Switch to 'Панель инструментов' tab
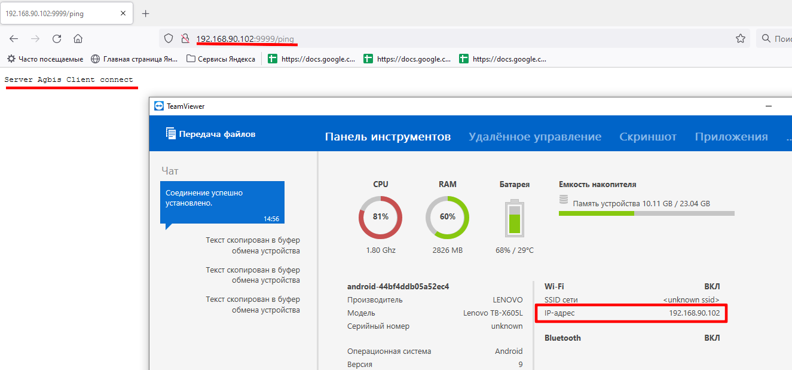Viewport: 792px width, 370px height. click(x=388, y=137)
